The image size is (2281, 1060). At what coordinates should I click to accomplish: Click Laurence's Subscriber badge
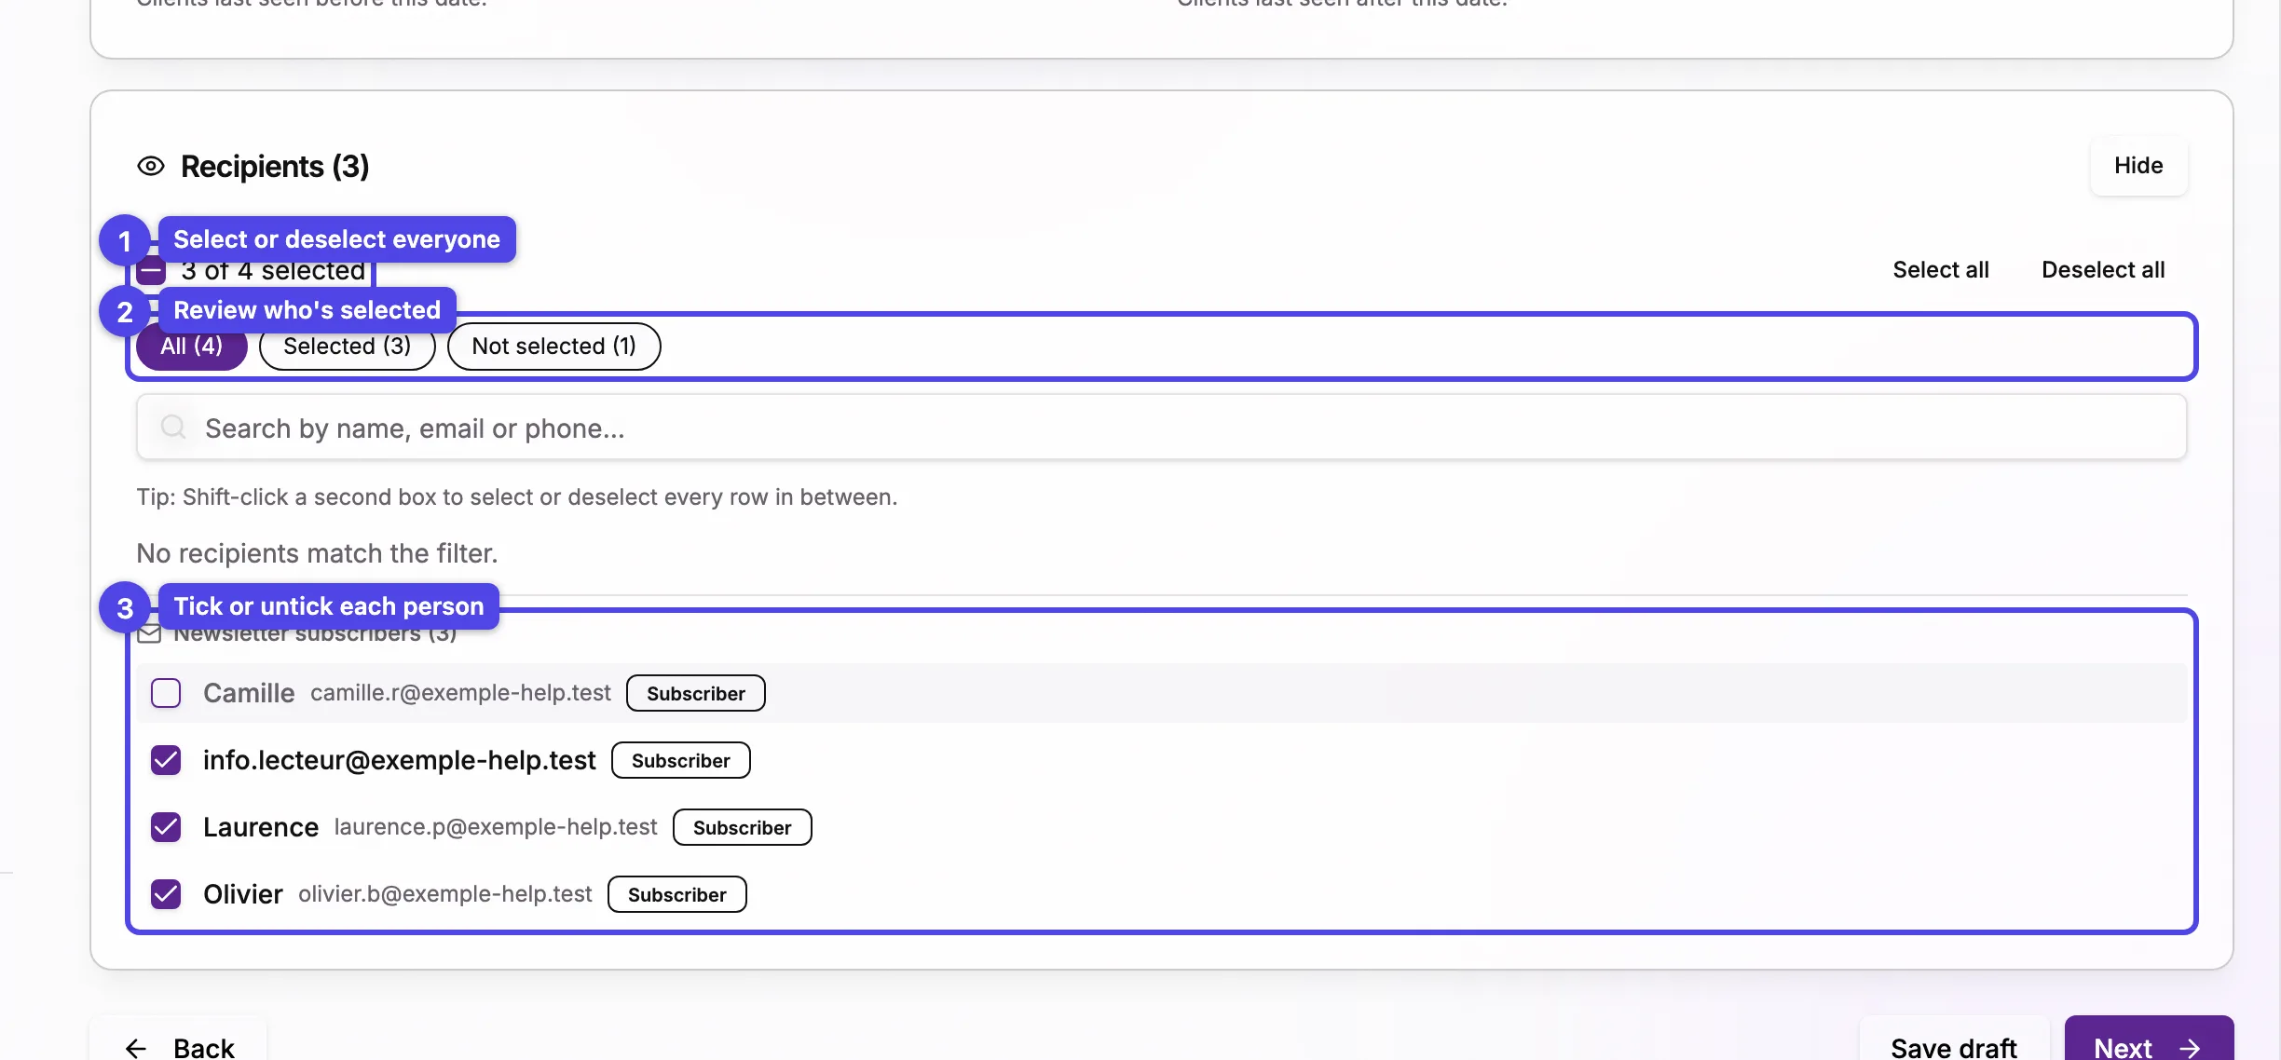(743, 827)
